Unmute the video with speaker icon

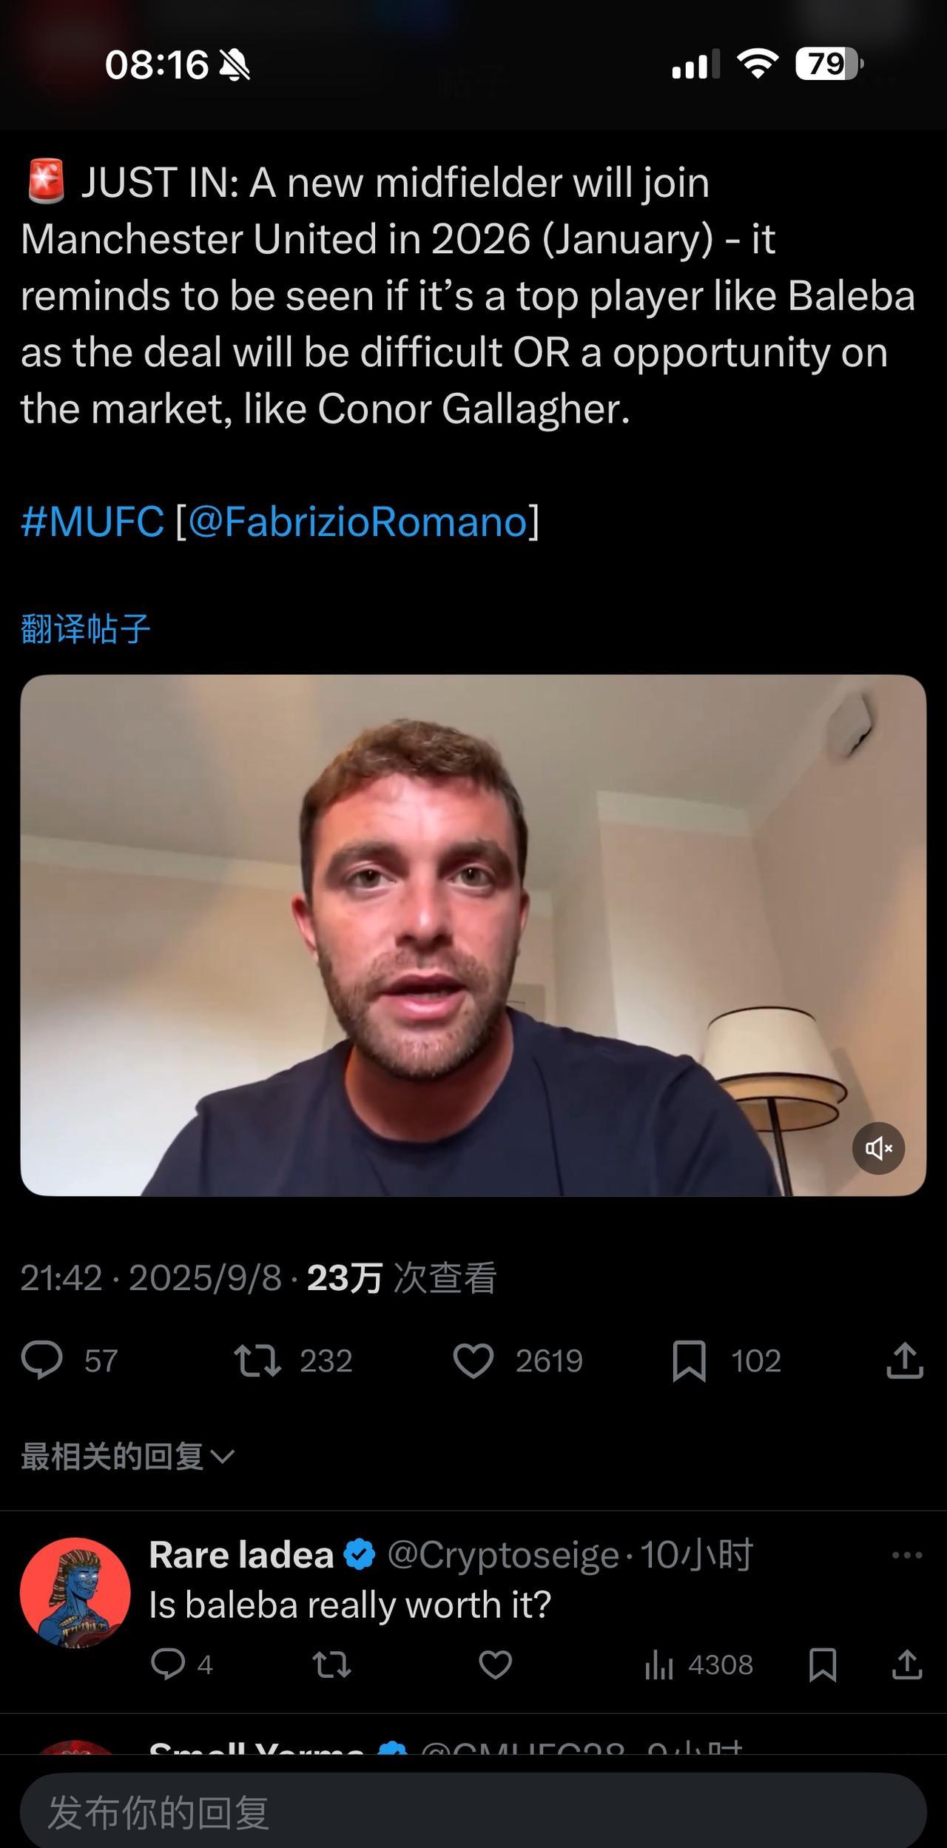click(878, 1149)
